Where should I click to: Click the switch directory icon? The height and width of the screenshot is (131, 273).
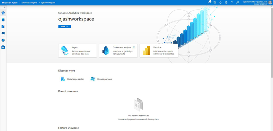pos(215,3)
